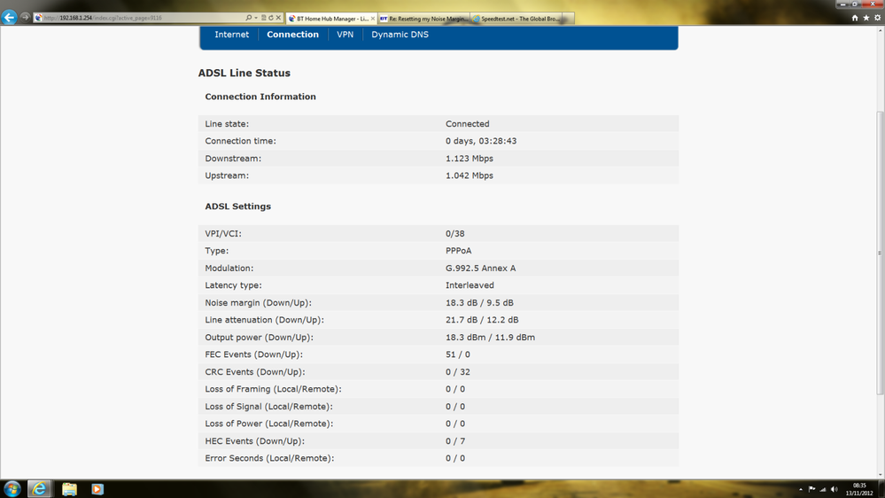Click the 'ADSL Line Status' heading
The width and height of the screenshot is (885, 498).
point(244,73)
